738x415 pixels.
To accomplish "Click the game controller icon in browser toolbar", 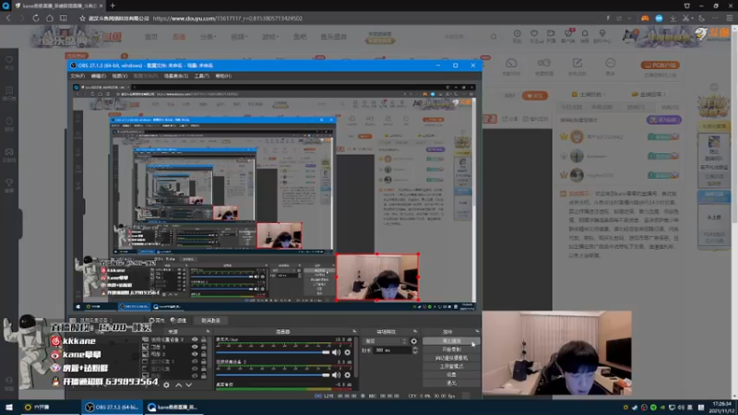I will 645,18.
